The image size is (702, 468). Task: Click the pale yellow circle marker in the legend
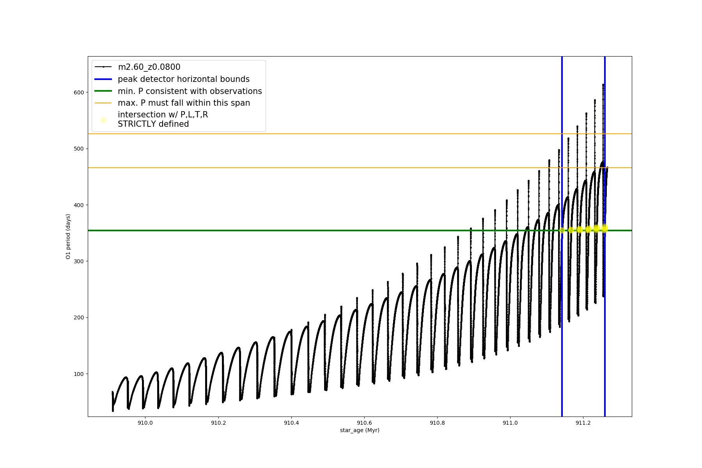tap(103, 120)
